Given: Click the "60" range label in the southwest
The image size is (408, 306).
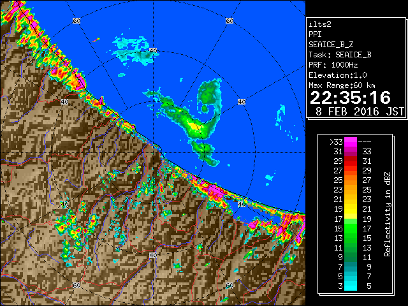Looking at the screenshot, I should click(76, 285).
